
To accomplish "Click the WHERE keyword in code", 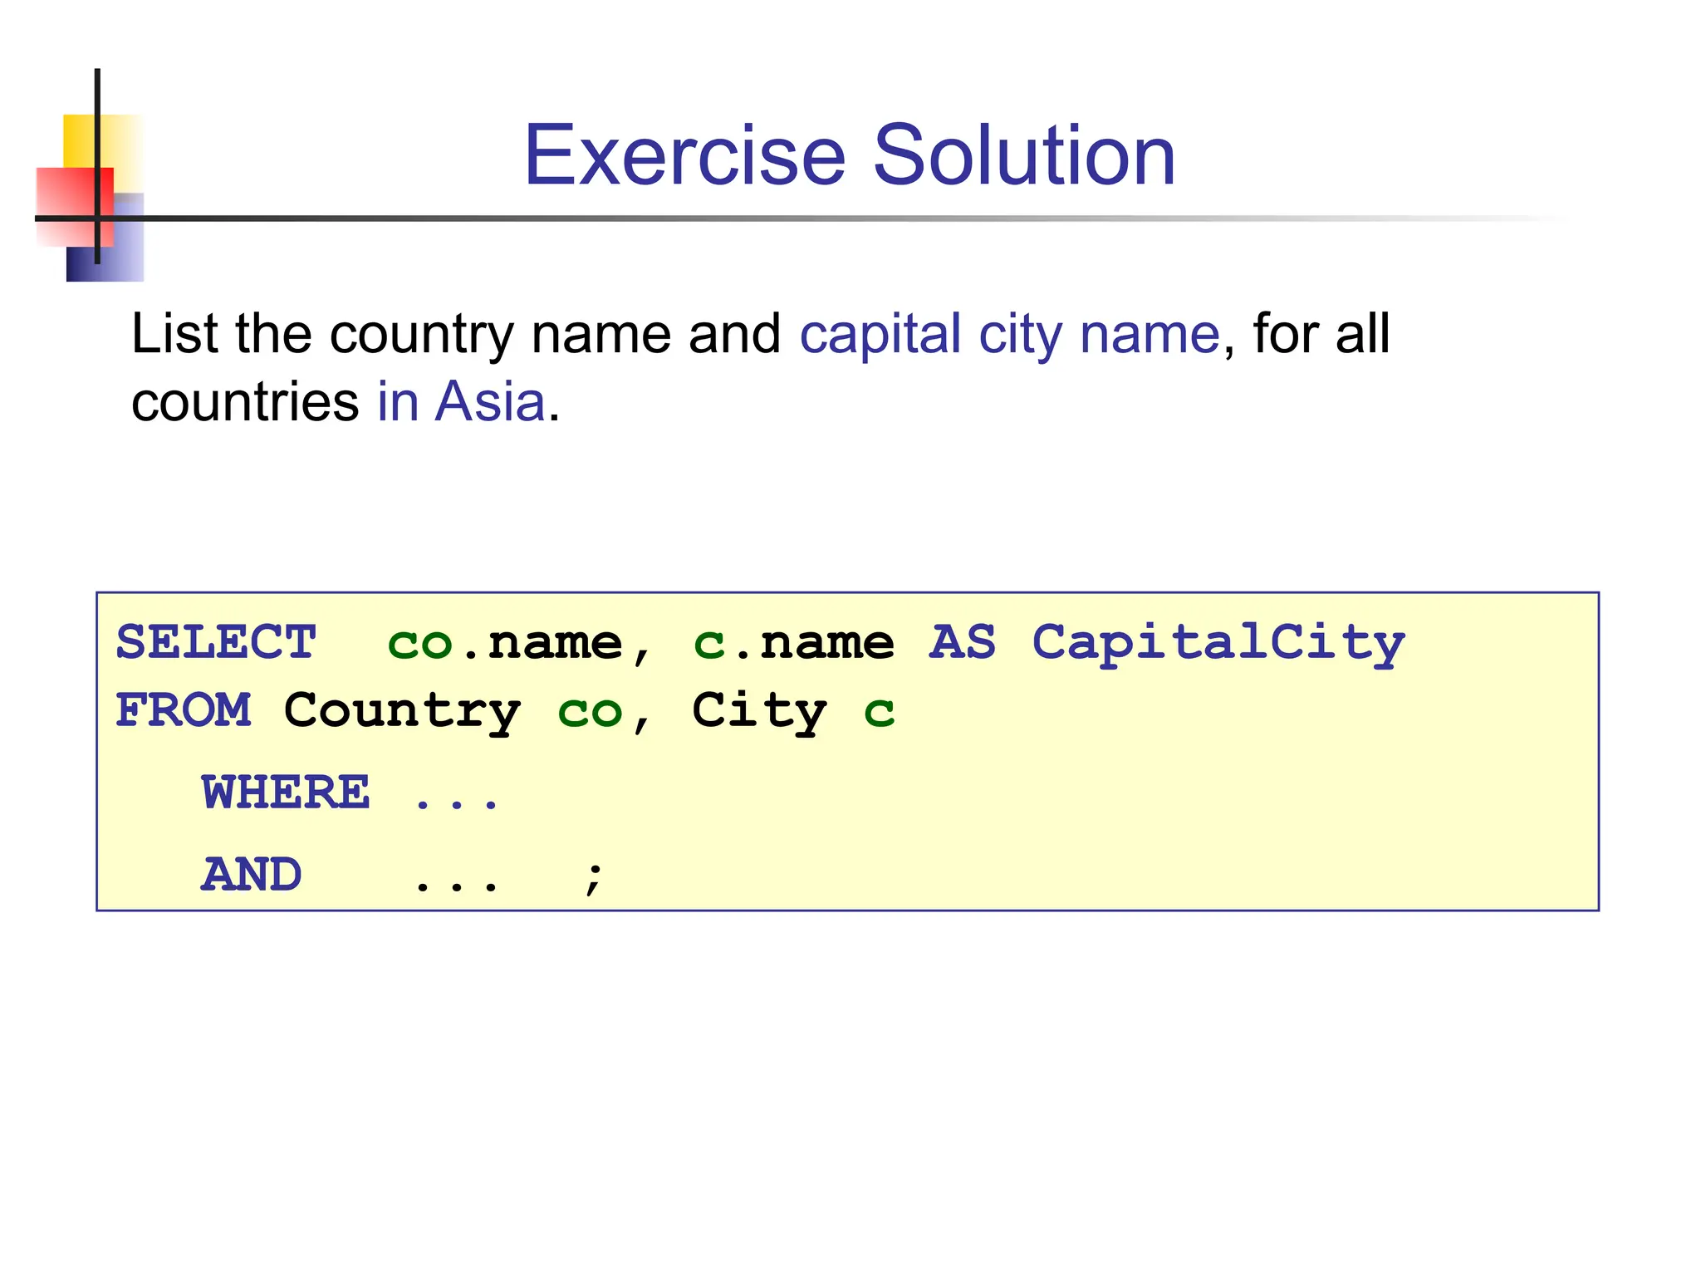I will click(286, 793).
